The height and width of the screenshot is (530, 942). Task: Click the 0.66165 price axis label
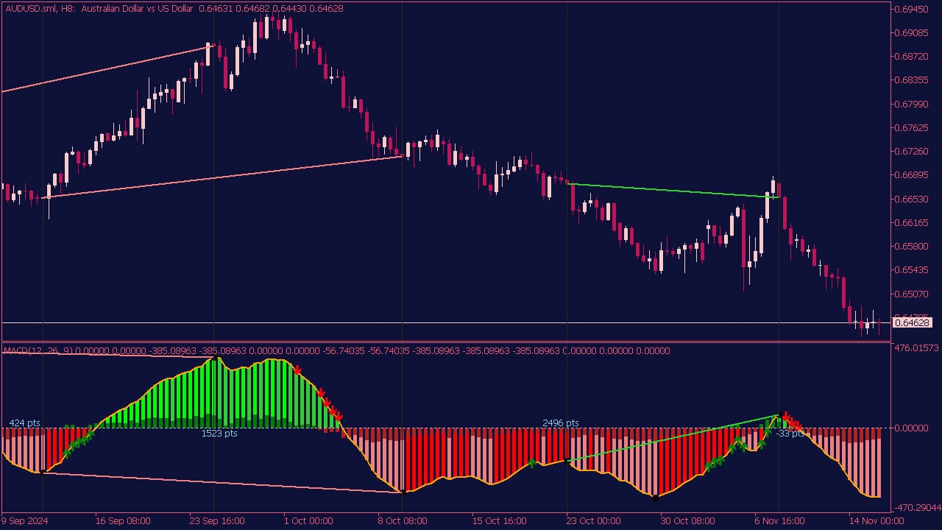[x=911, y=222]
